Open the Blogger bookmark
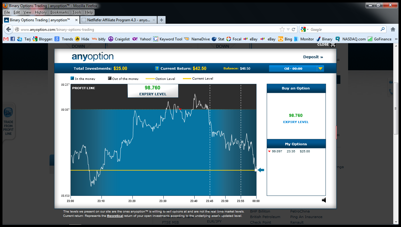This screenshot has height=227, width=401. point(43,39)
